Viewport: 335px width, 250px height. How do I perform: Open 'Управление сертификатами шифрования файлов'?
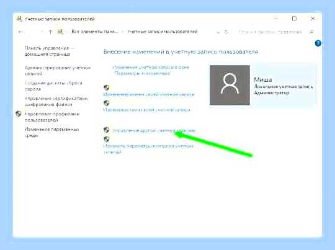point(56,102)
